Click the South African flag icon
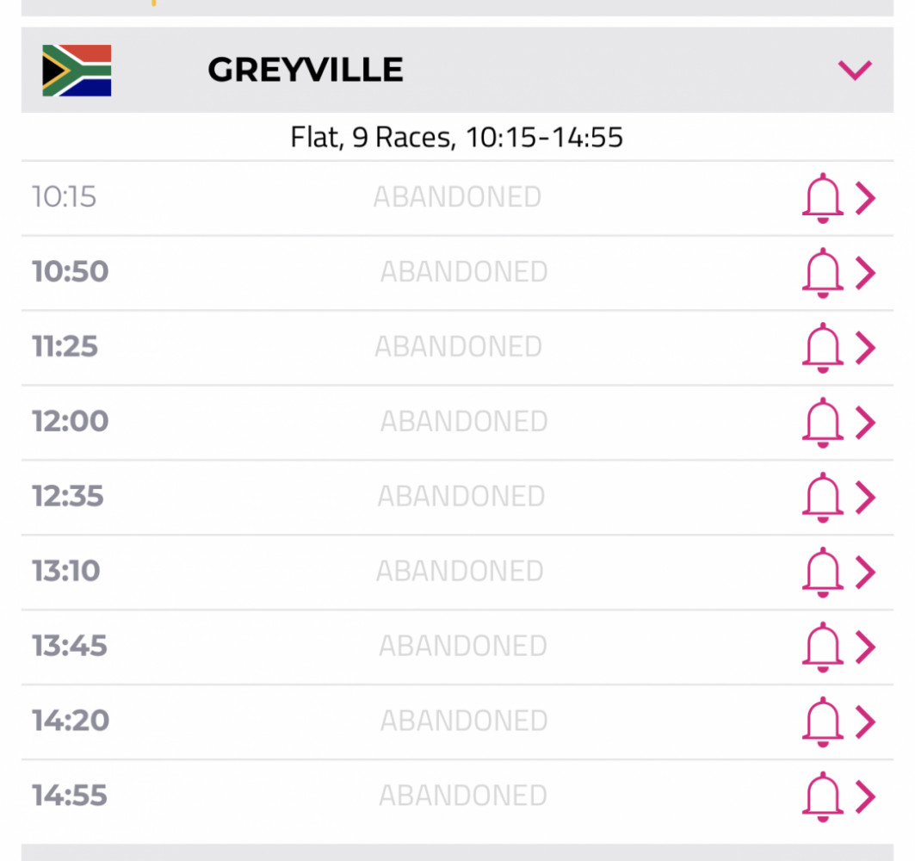 click(77, 70)
